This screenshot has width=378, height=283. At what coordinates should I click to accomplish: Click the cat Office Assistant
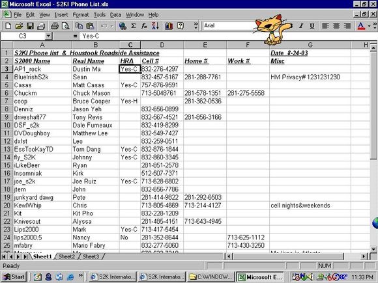point(272,29)
